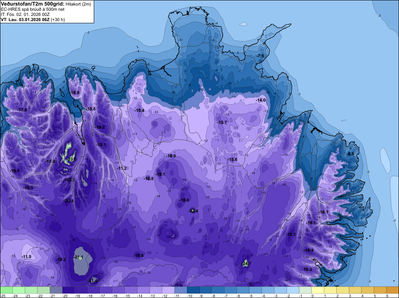Click the -8.8 temperature label
Screen dimensions: 399x298
click(351, 154)
